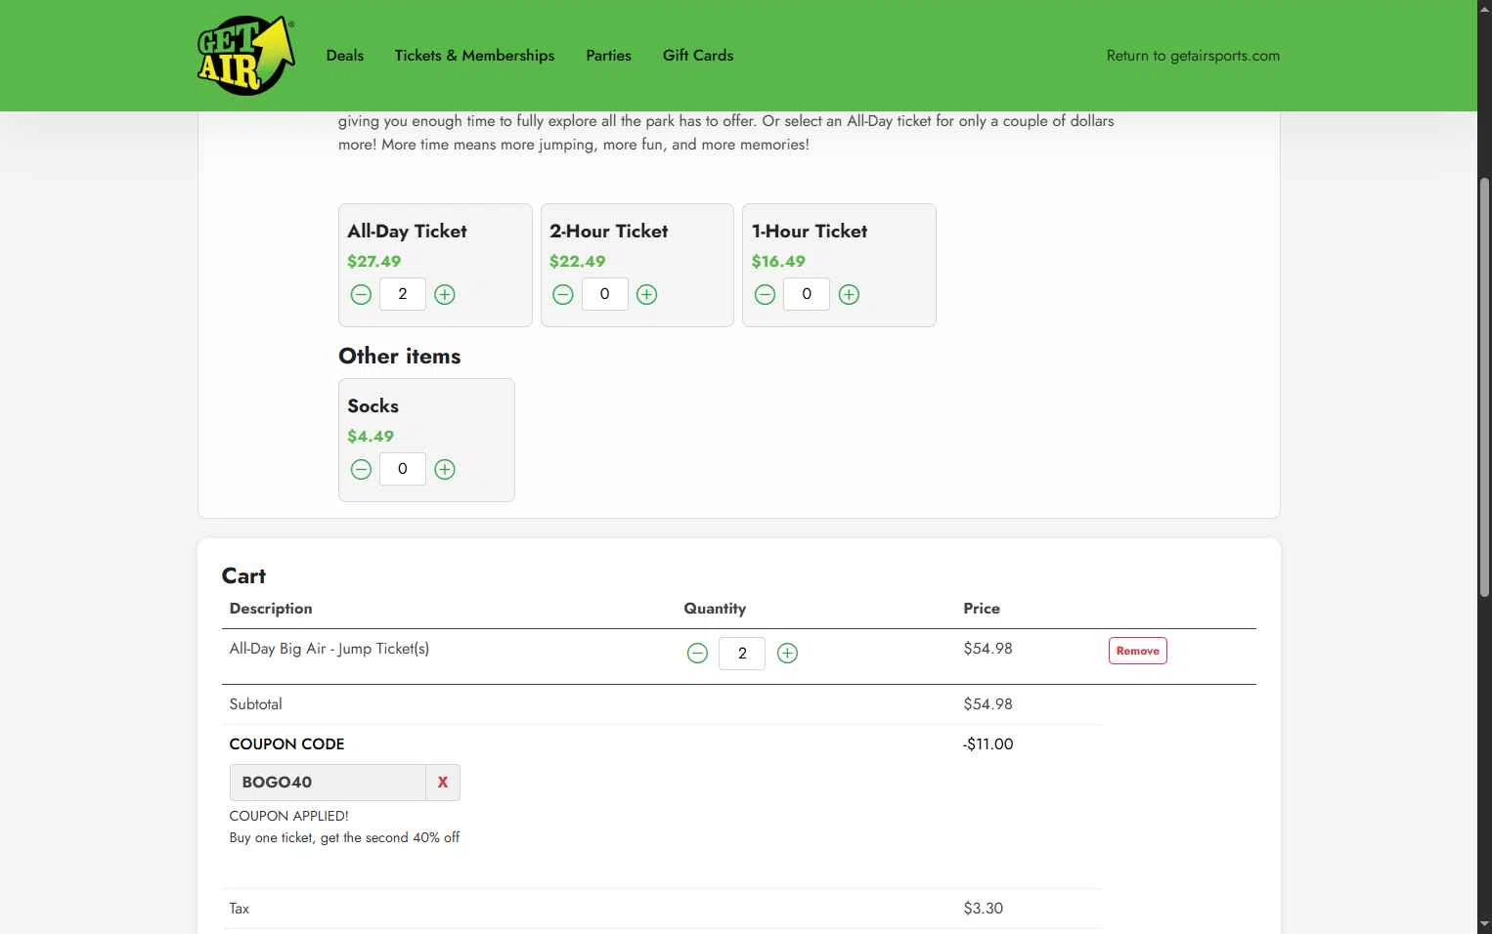The image size is (1492, 934).
Task: Click the Tax label
Action: coord(239,909)
